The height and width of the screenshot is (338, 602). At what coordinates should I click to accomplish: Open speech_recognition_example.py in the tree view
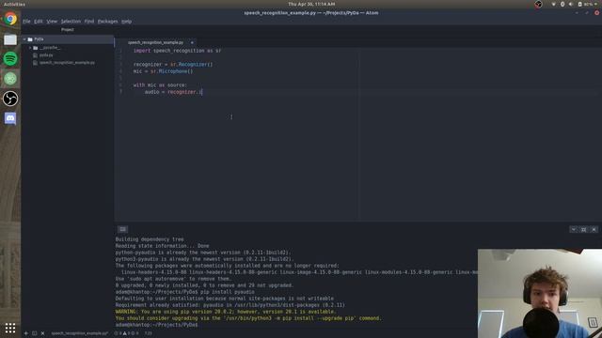[67, 63]
